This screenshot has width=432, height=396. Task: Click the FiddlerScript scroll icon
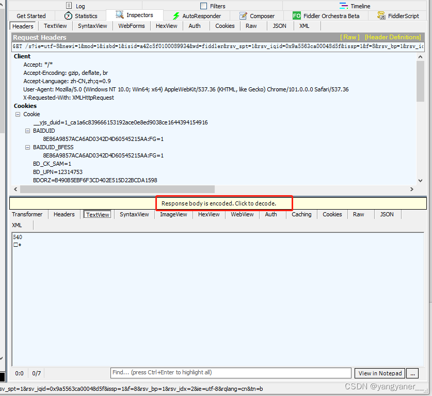[381, 15]
